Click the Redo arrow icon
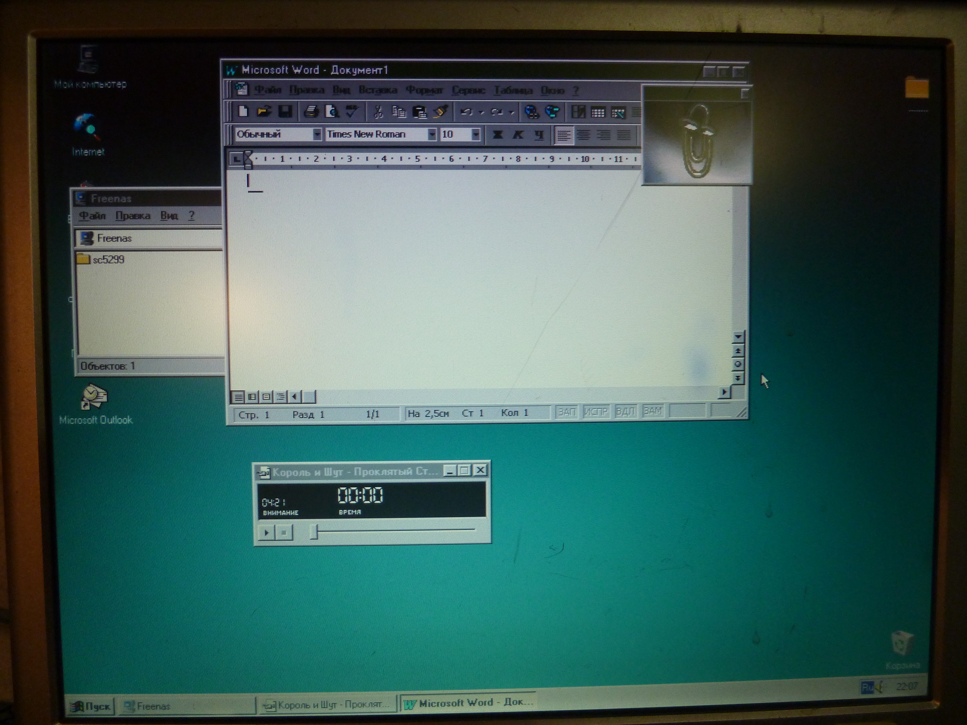The height and width of the screenshot is (725, 967). click(496, 112)
